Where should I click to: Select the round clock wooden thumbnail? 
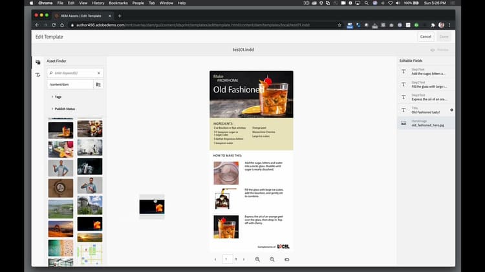pos(61,187)
